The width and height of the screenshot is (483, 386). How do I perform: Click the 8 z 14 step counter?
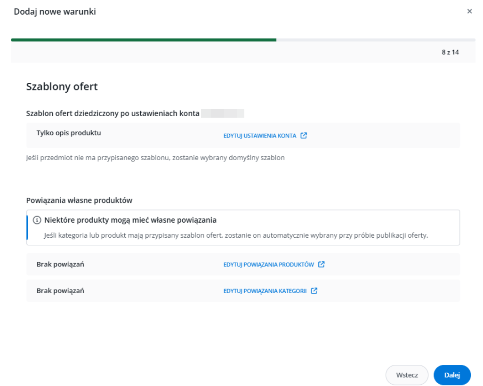pos(450,52)
